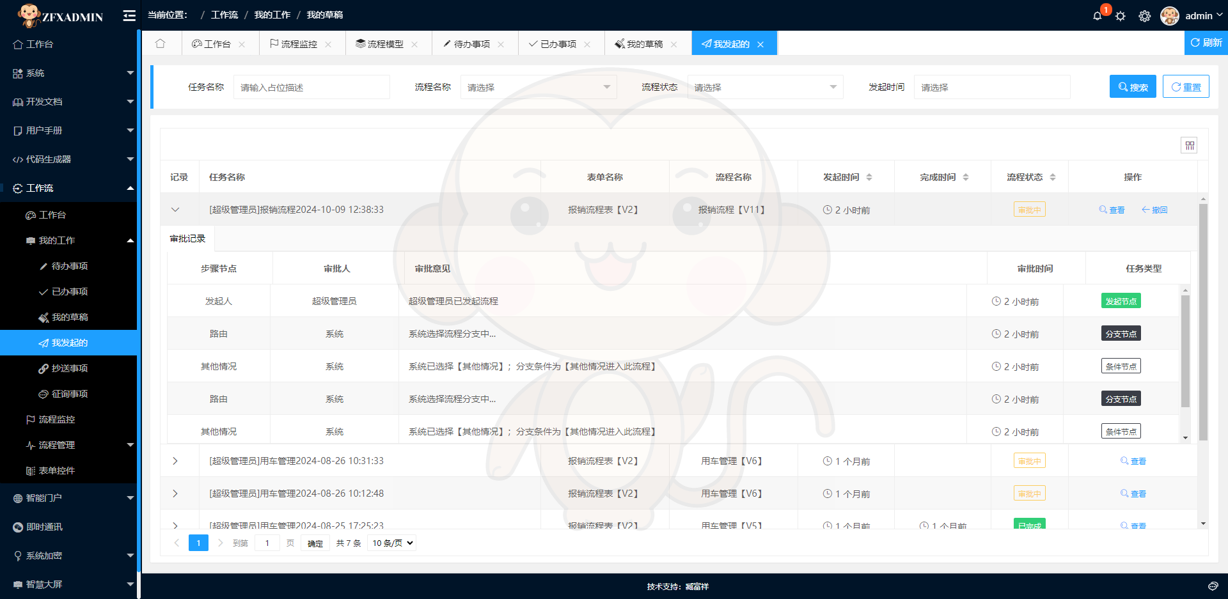
Task: Open the notification bell icon
Action: tap(1098, 15)
